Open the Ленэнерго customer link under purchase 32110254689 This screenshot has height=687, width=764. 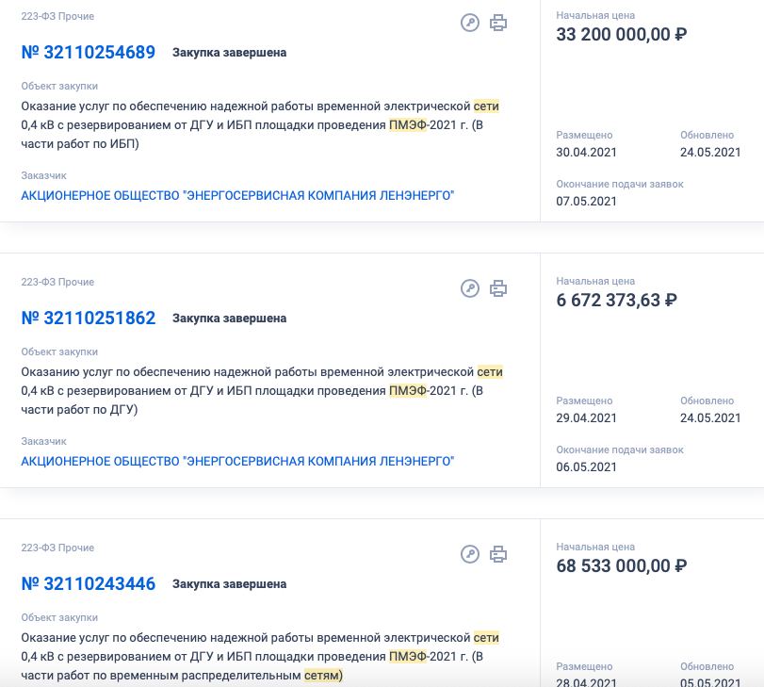click(237, 196)
